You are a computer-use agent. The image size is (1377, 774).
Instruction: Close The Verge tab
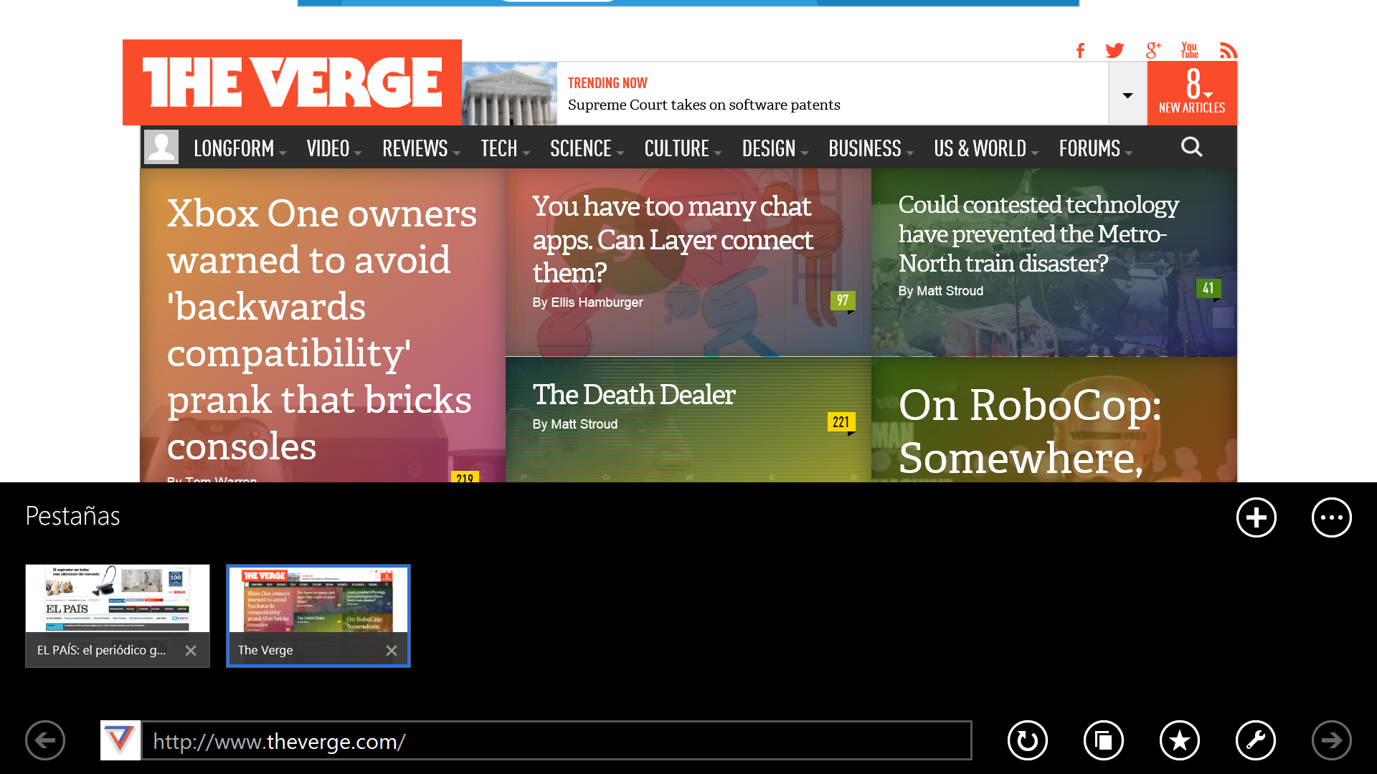(391, 650)
